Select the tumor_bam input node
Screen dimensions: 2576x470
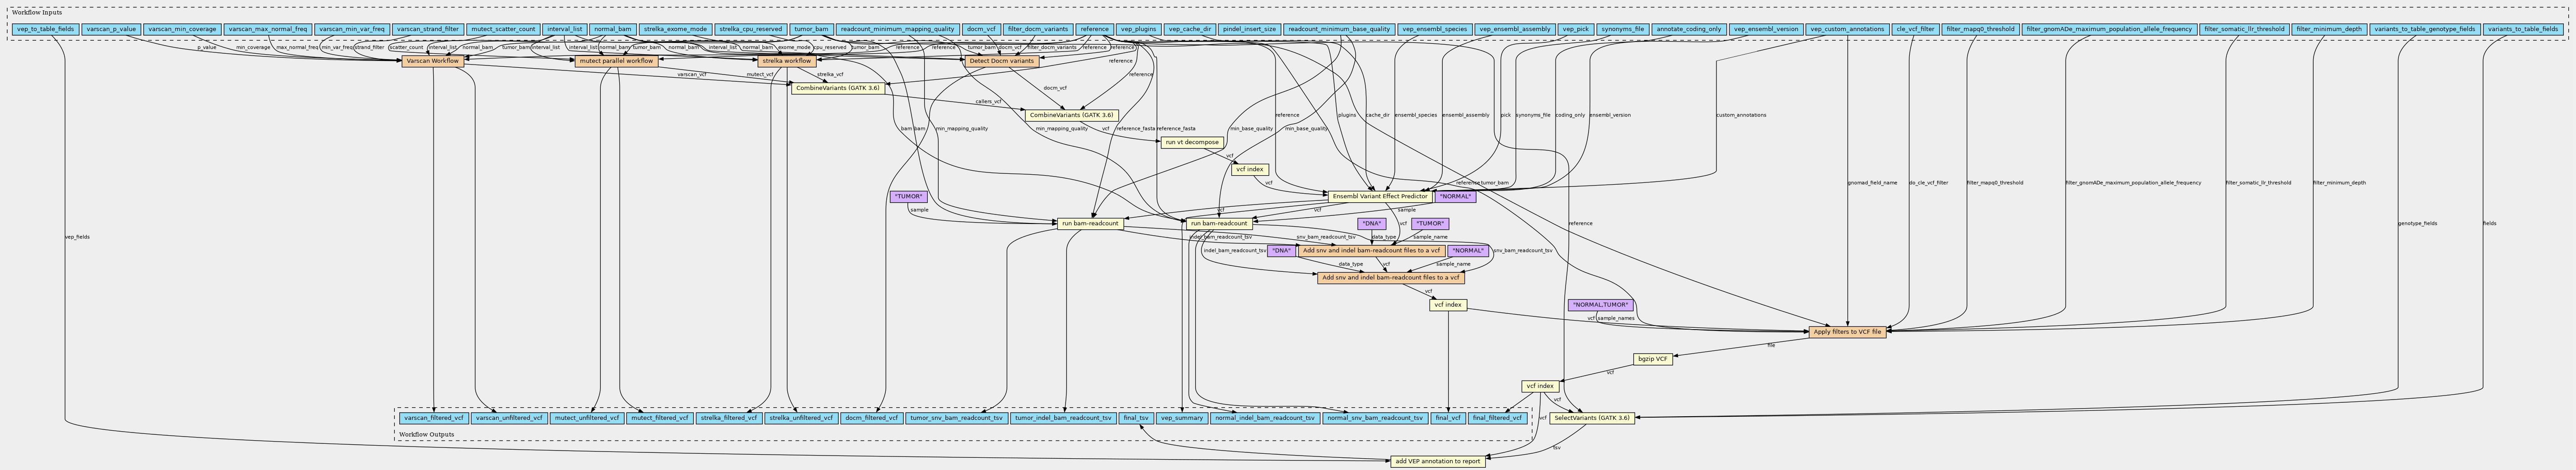click(x=810, y=29)
